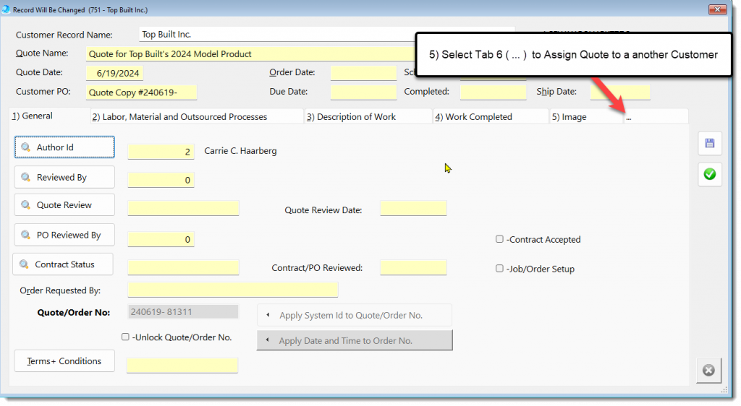741x406 pixels.
Task: Click the Completed date field
Action: point(493,92)
